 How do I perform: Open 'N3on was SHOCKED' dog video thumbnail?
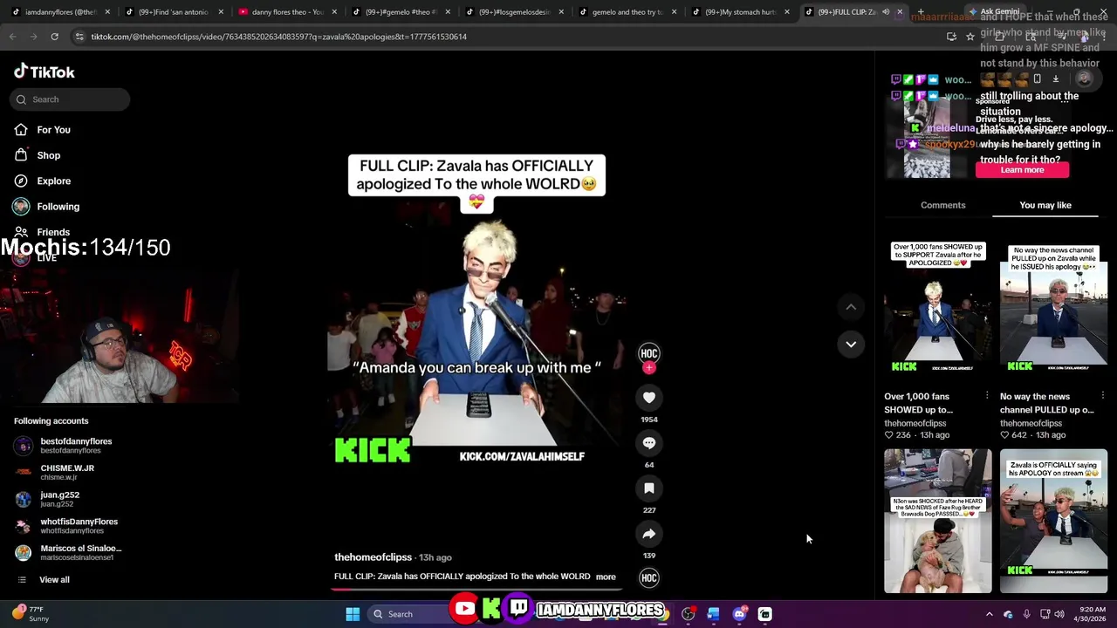click(937, 521)
